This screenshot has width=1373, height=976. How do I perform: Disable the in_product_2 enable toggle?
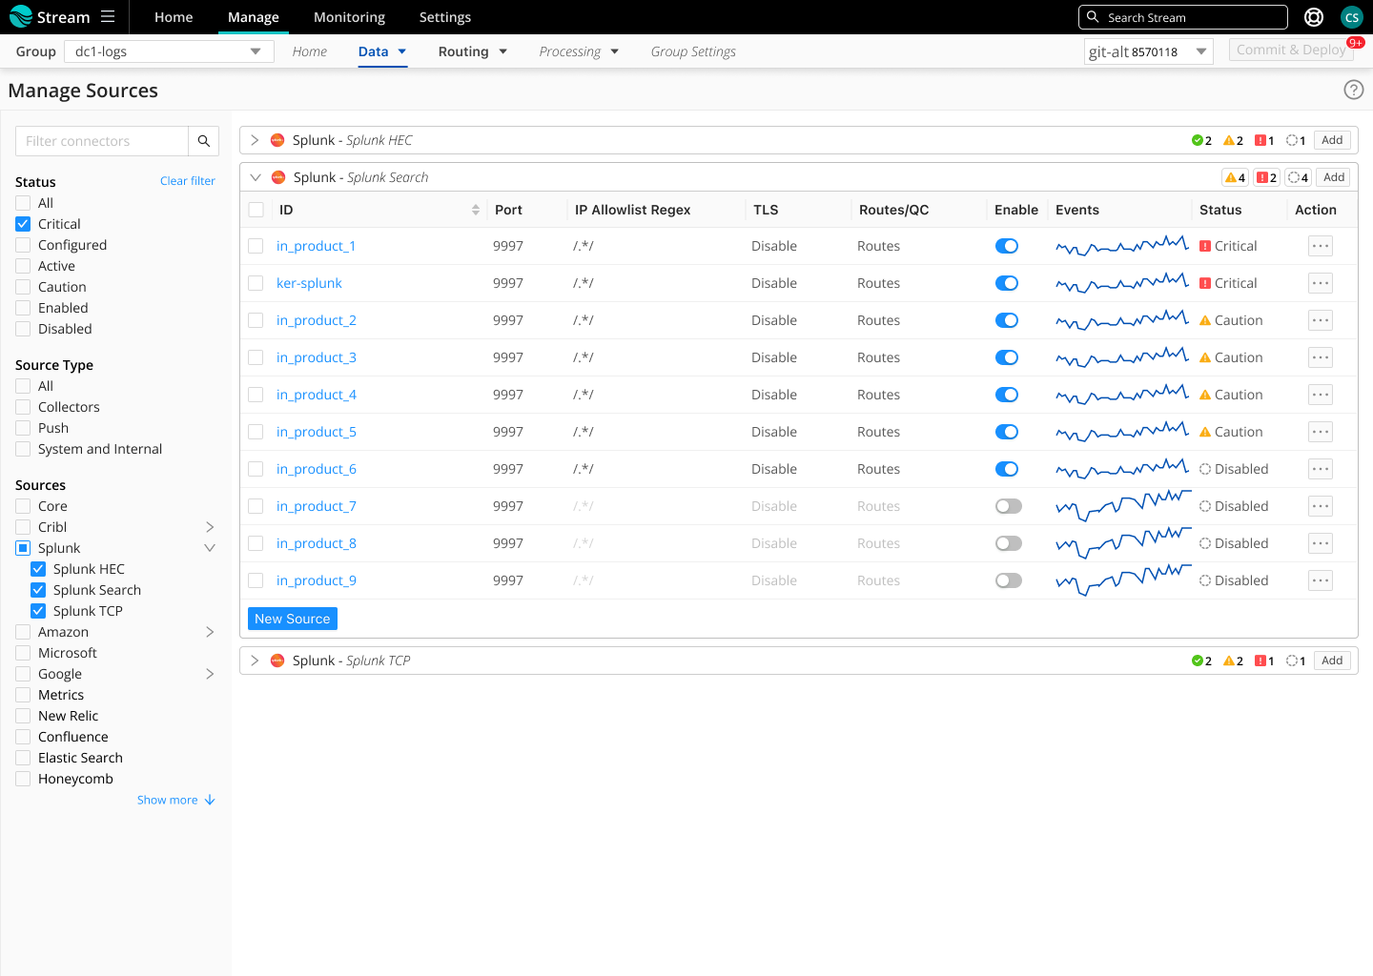(x=1007, y=320)
